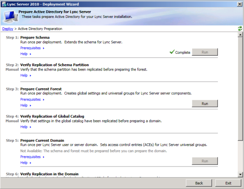Image resolution: width=244 pixels, height=189 pixels.
Task: Click the green refresh icon
Action: pos(240,29)
